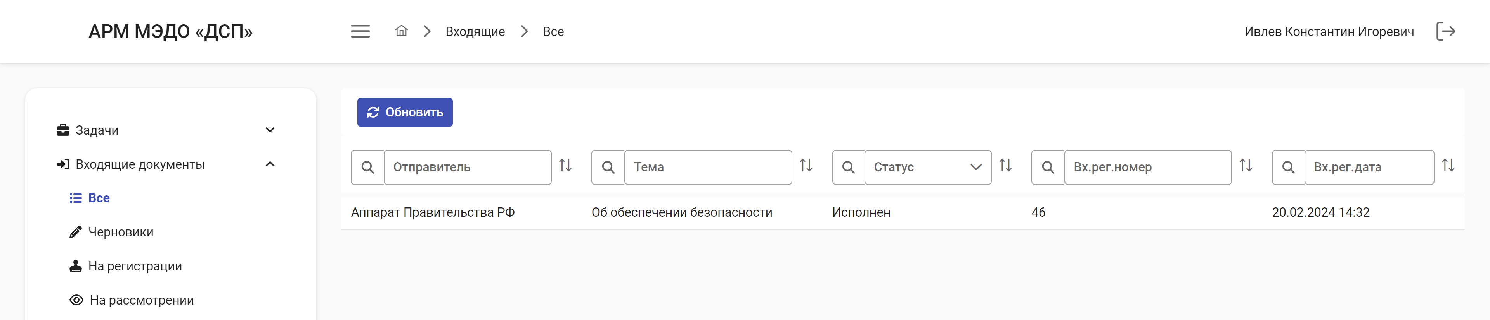Sort by Вх.рег.дата column arrows
Image resolution: width=1490 pixels, height=320 pixels.
pos(1448,166)
